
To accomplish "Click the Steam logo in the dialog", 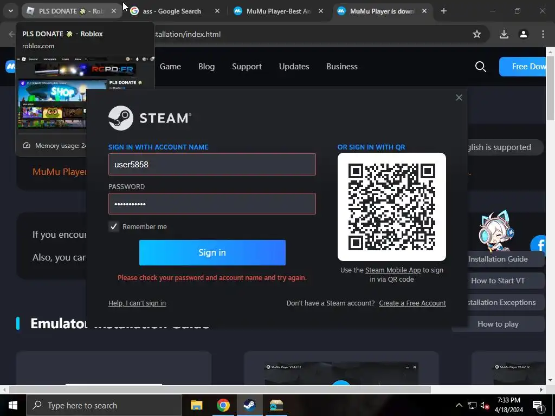I will (150, 118).
